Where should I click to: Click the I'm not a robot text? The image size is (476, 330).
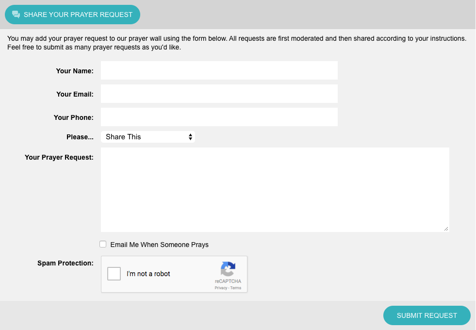(x=148, y=274)
